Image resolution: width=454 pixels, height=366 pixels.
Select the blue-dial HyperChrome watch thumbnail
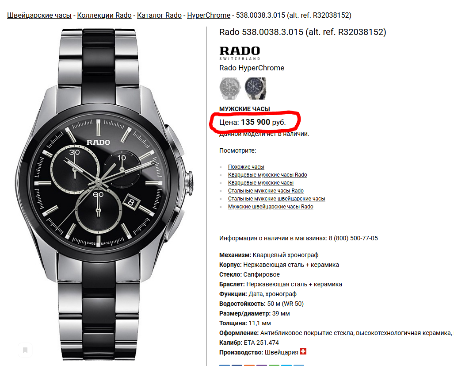pyautogui.click(x=255, y=89)
